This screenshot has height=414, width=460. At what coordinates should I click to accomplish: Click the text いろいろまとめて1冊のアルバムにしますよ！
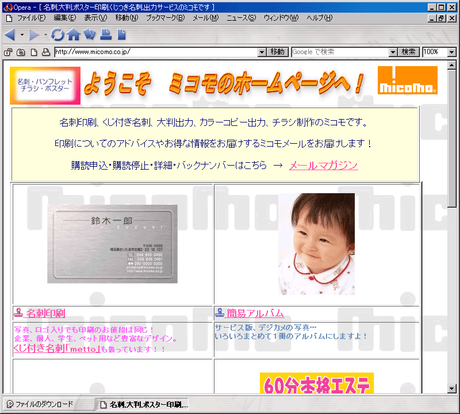click(x=291, y=336)
